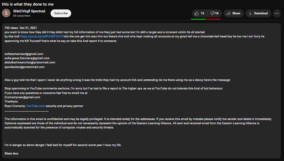This screenshot has height=161, width=284.
Task: Click the Share arrow icon
Action: (x=229, y=13)
